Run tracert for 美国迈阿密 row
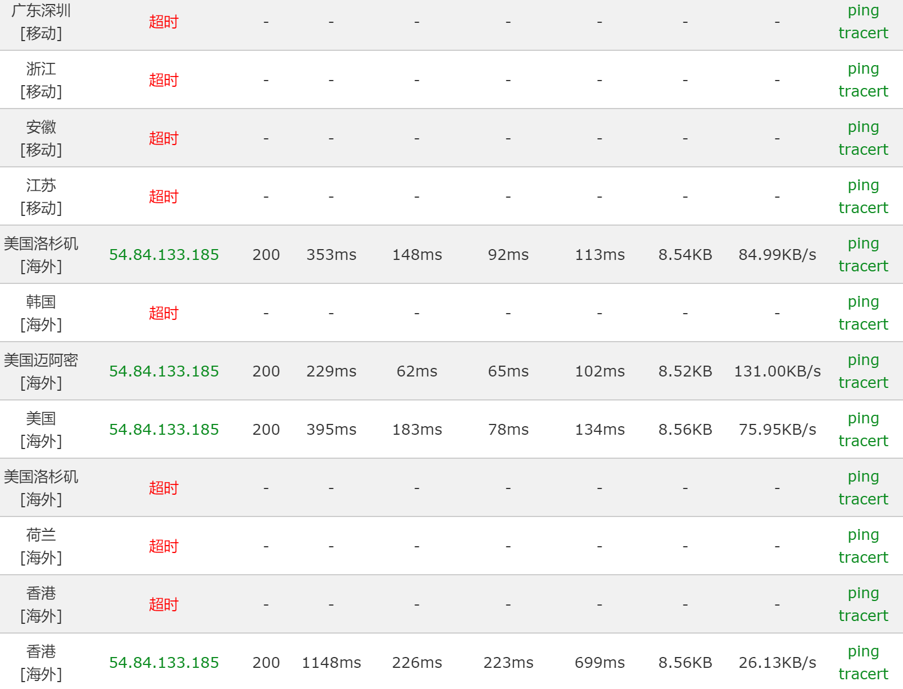 pos(862,383)
